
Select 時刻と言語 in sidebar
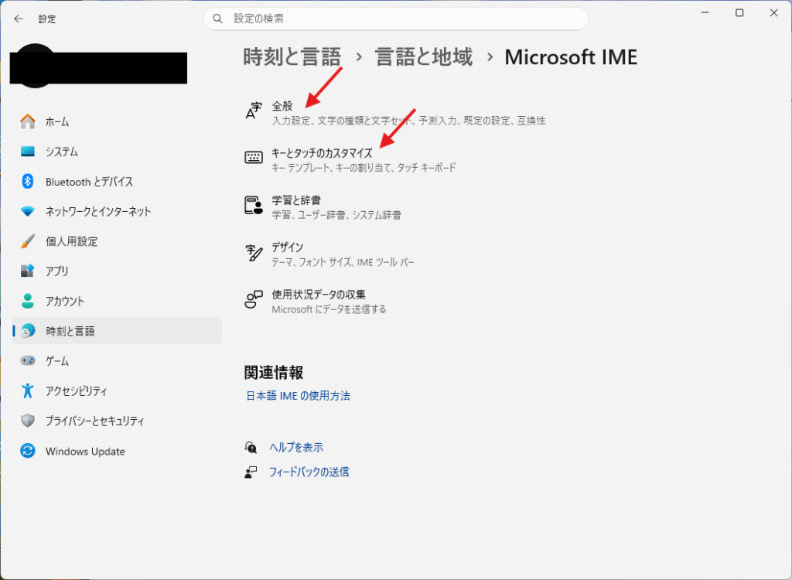point(118,331)
